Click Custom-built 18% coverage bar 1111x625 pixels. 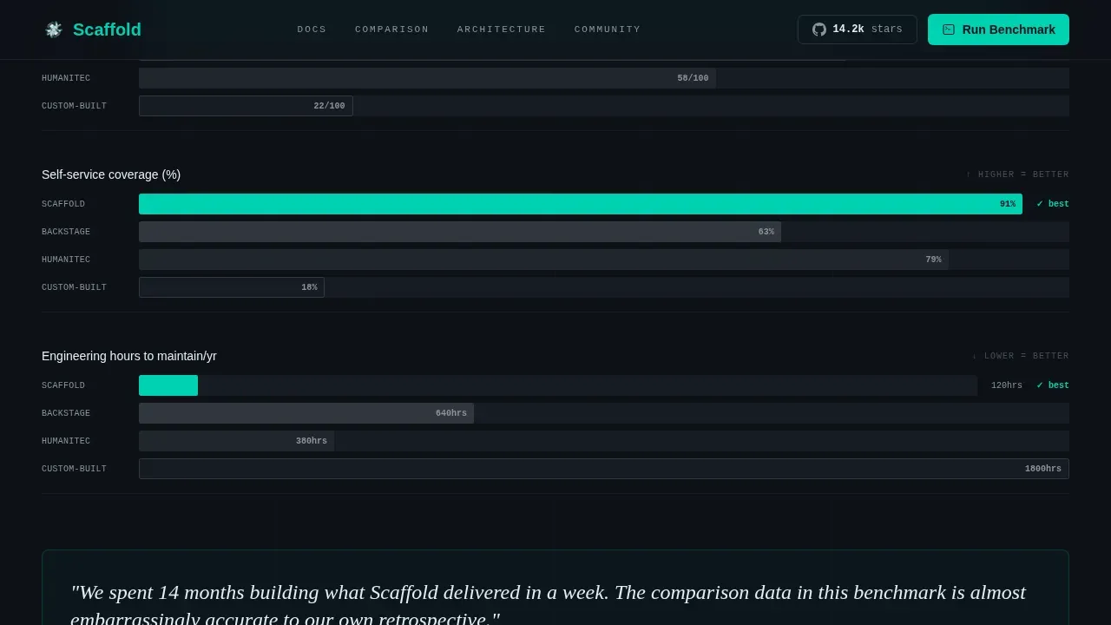tap(232, 287)
